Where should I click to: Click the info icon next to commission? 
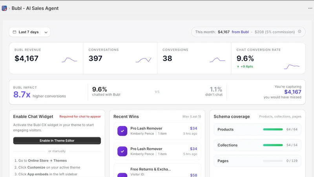299,31
